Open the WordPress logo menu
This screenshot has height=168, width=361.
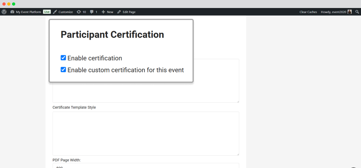point(4,12)
